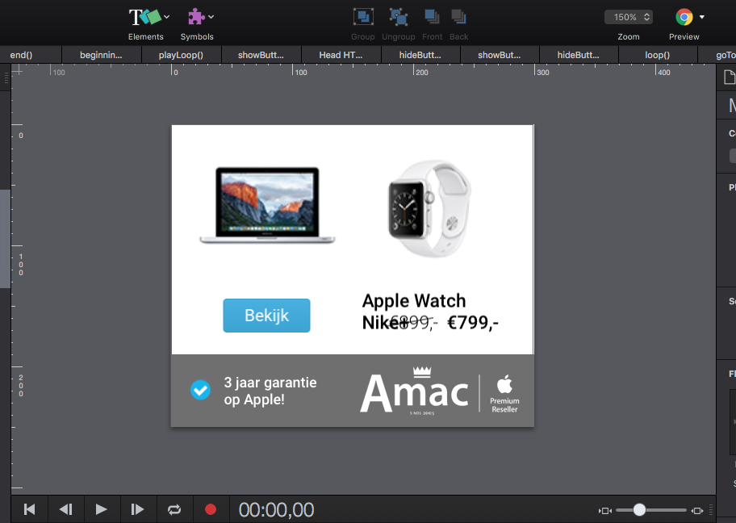This screenshot has height=523, width=736.
Task: Click the Ungroup toolbar icon
Action: tap(399, 18)
